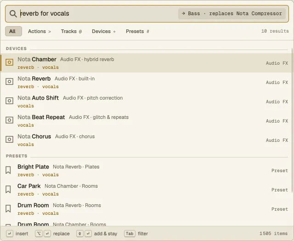Click the PRESETS section header
294x241 pixels.
[x=17, y=156]
